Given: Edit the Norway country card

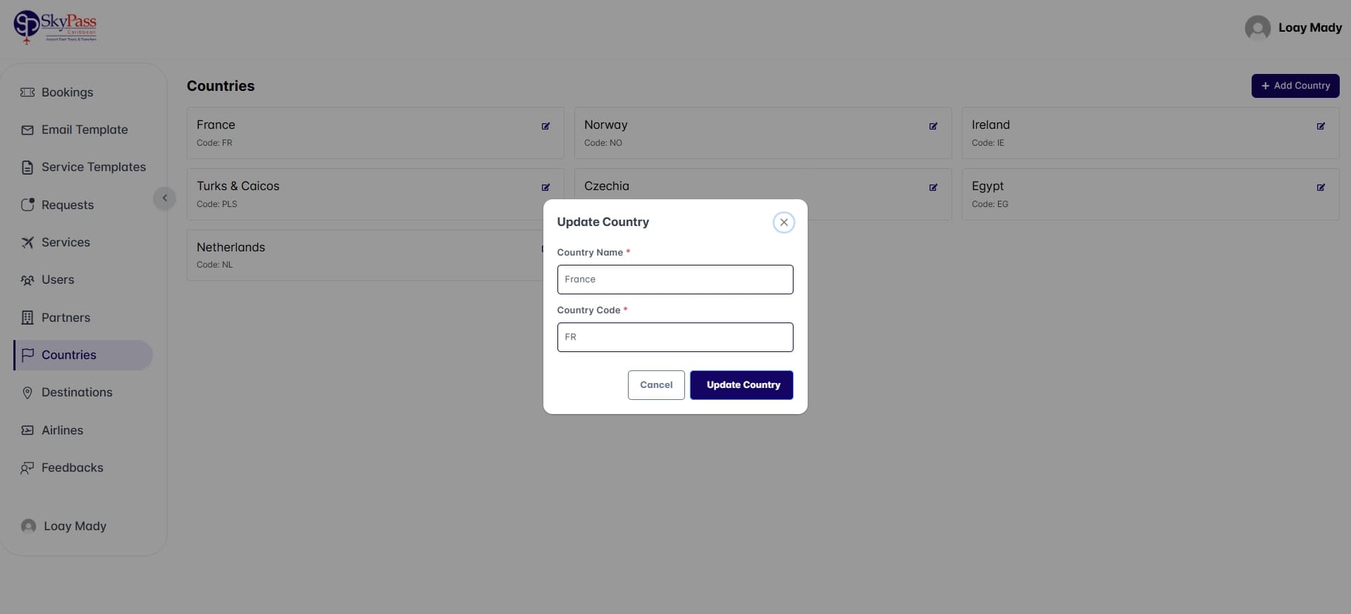Looking at the screenshot, I should (933, 126).
